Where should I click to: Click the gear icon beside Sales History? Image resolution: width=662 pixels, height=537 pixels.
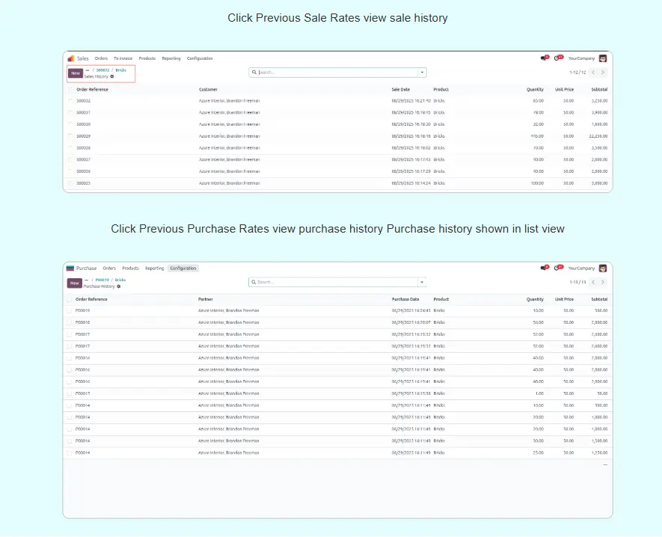(x=112, y=76)
